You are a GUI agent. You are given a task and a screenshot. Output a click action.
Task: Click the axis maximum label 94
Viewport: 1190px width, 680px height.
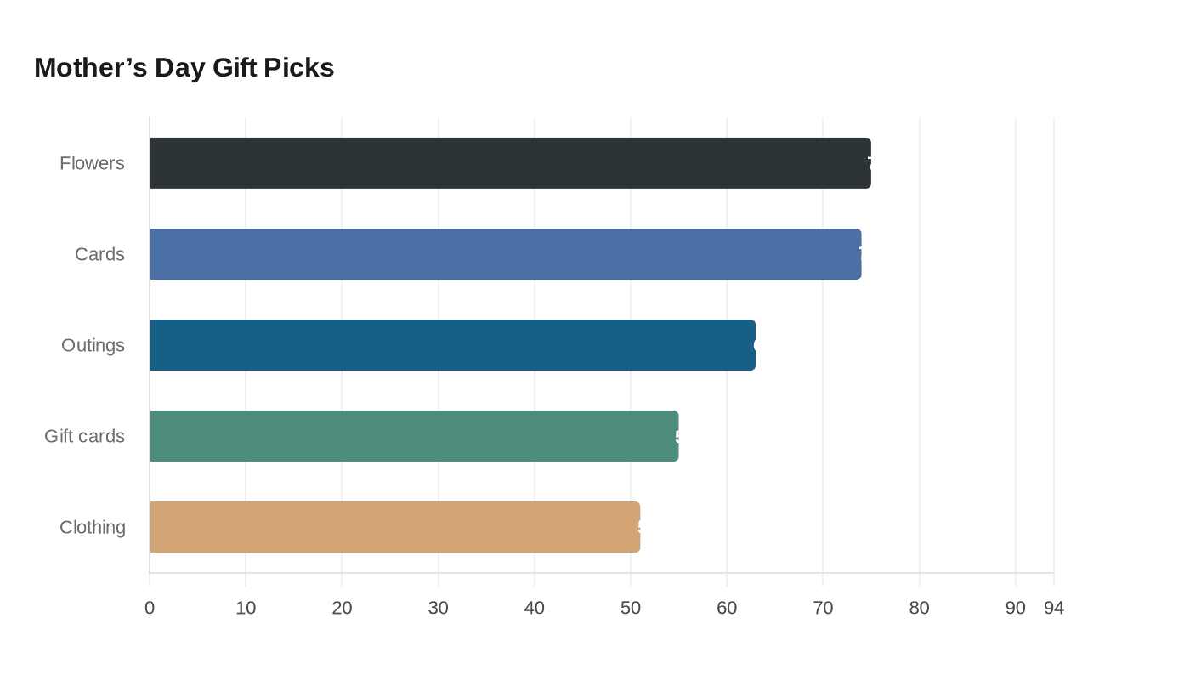click(1054, 608)
